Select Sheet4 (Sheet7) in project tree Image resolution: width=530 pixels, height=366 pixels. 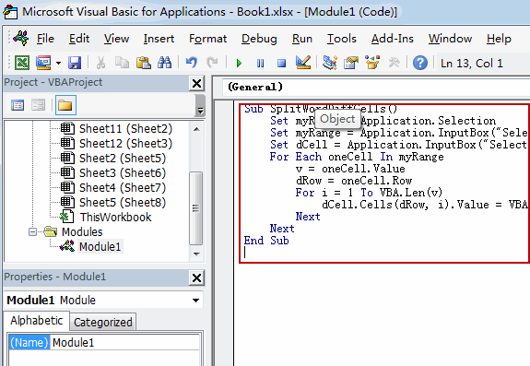point(123,187)
